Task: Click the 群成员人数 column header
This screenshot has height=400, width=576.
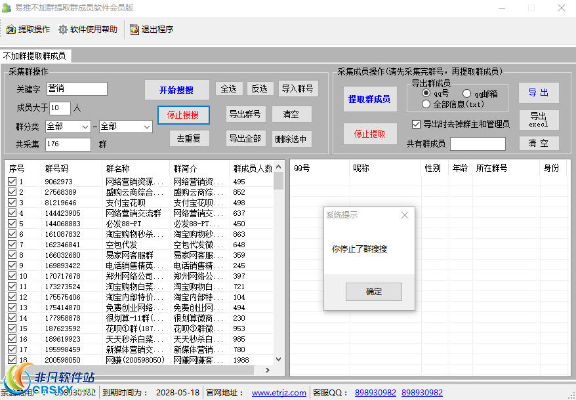Action: [253, 169]
